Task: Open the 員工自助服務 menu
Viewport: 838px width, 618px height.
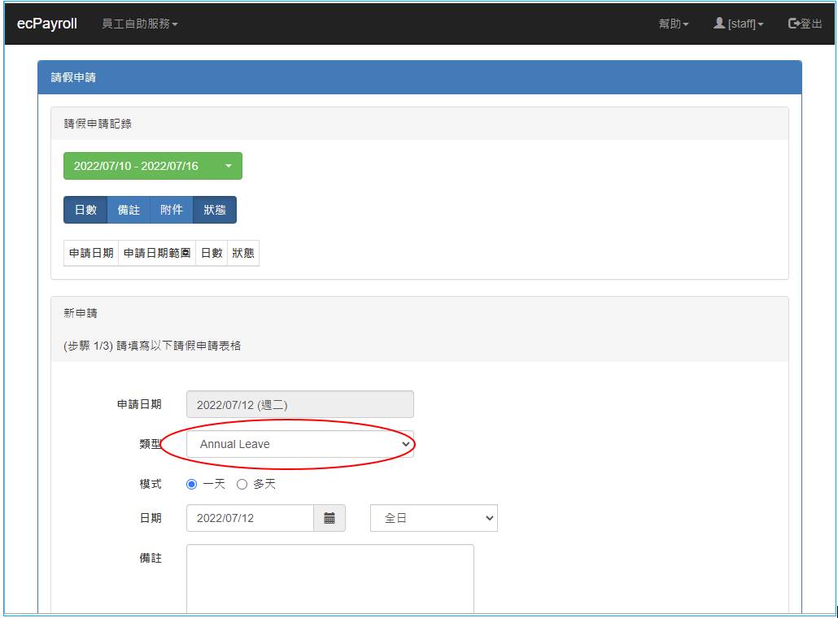Action: (x=139, y=24)
